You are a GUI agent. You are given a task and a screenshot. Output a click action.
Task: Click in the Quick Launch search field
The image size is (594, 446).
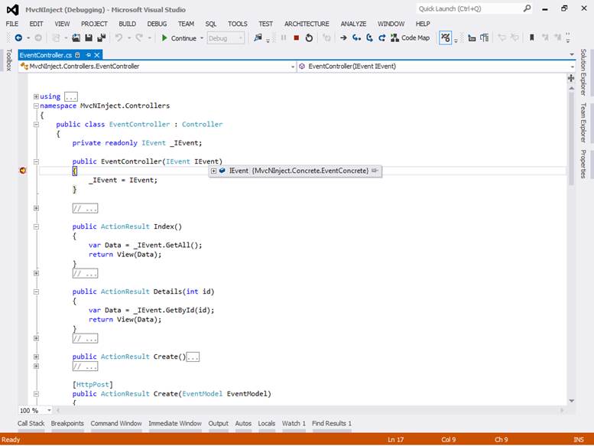(469, 8)
